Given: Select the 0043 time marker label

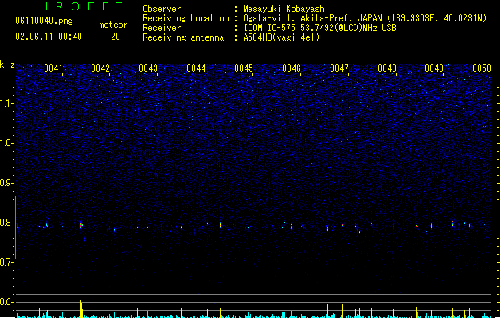Looking at the screenshot, I should tap(148, 68).
